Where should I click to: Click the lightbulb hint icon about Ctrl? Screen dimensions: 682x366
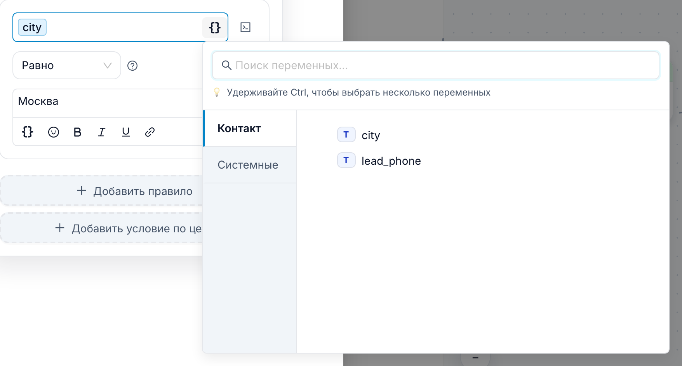[x=217, y=92]
